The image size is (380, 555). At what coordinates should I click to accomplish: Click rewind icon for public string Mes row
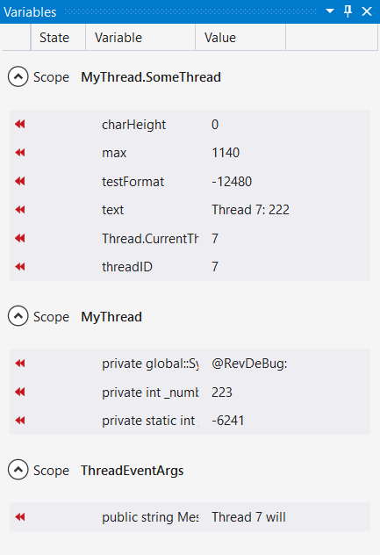[20, 517]
